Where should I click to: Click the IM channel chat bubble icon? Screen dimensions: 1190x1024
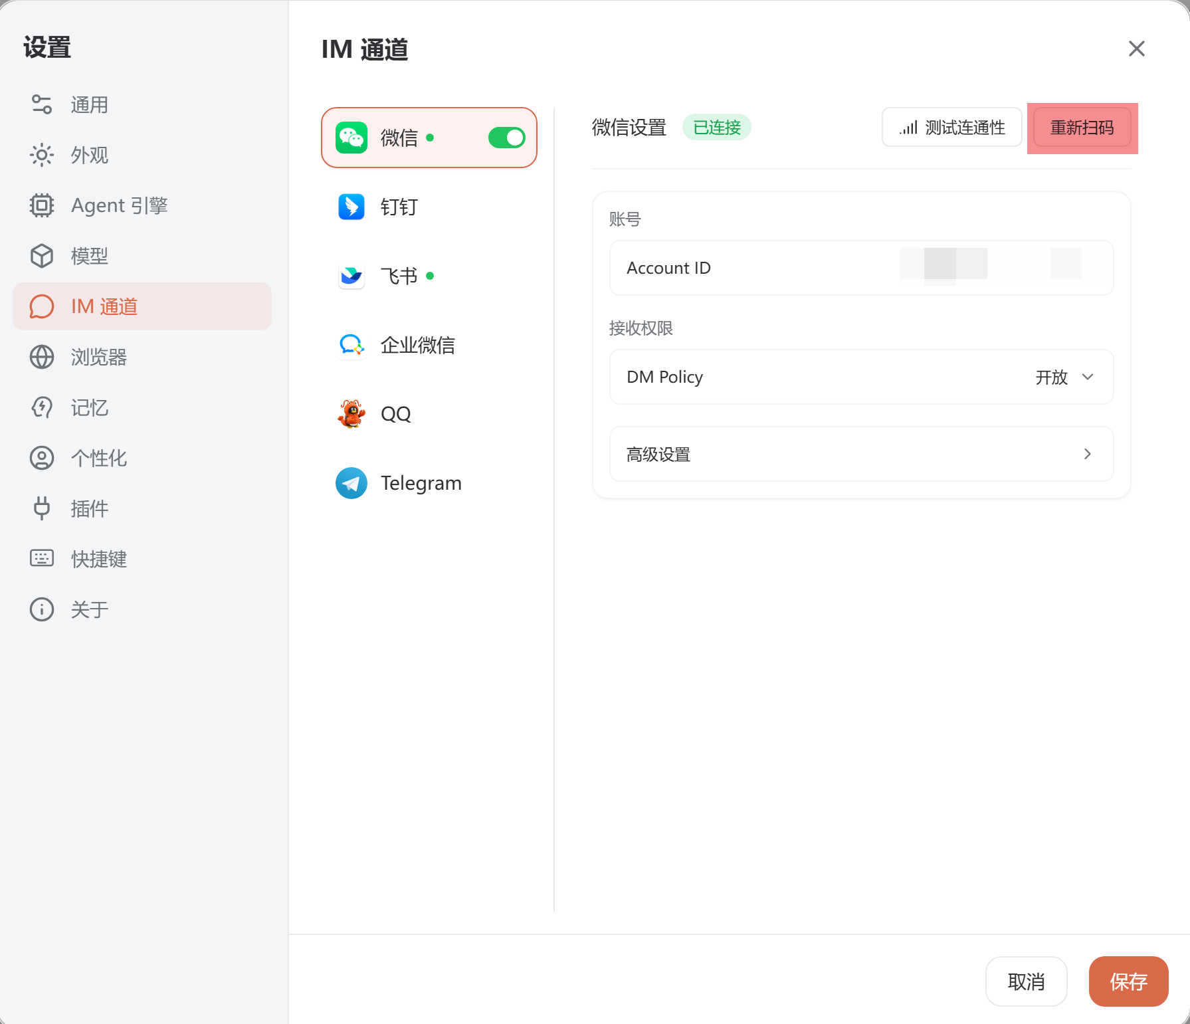(x=42, y=306)
